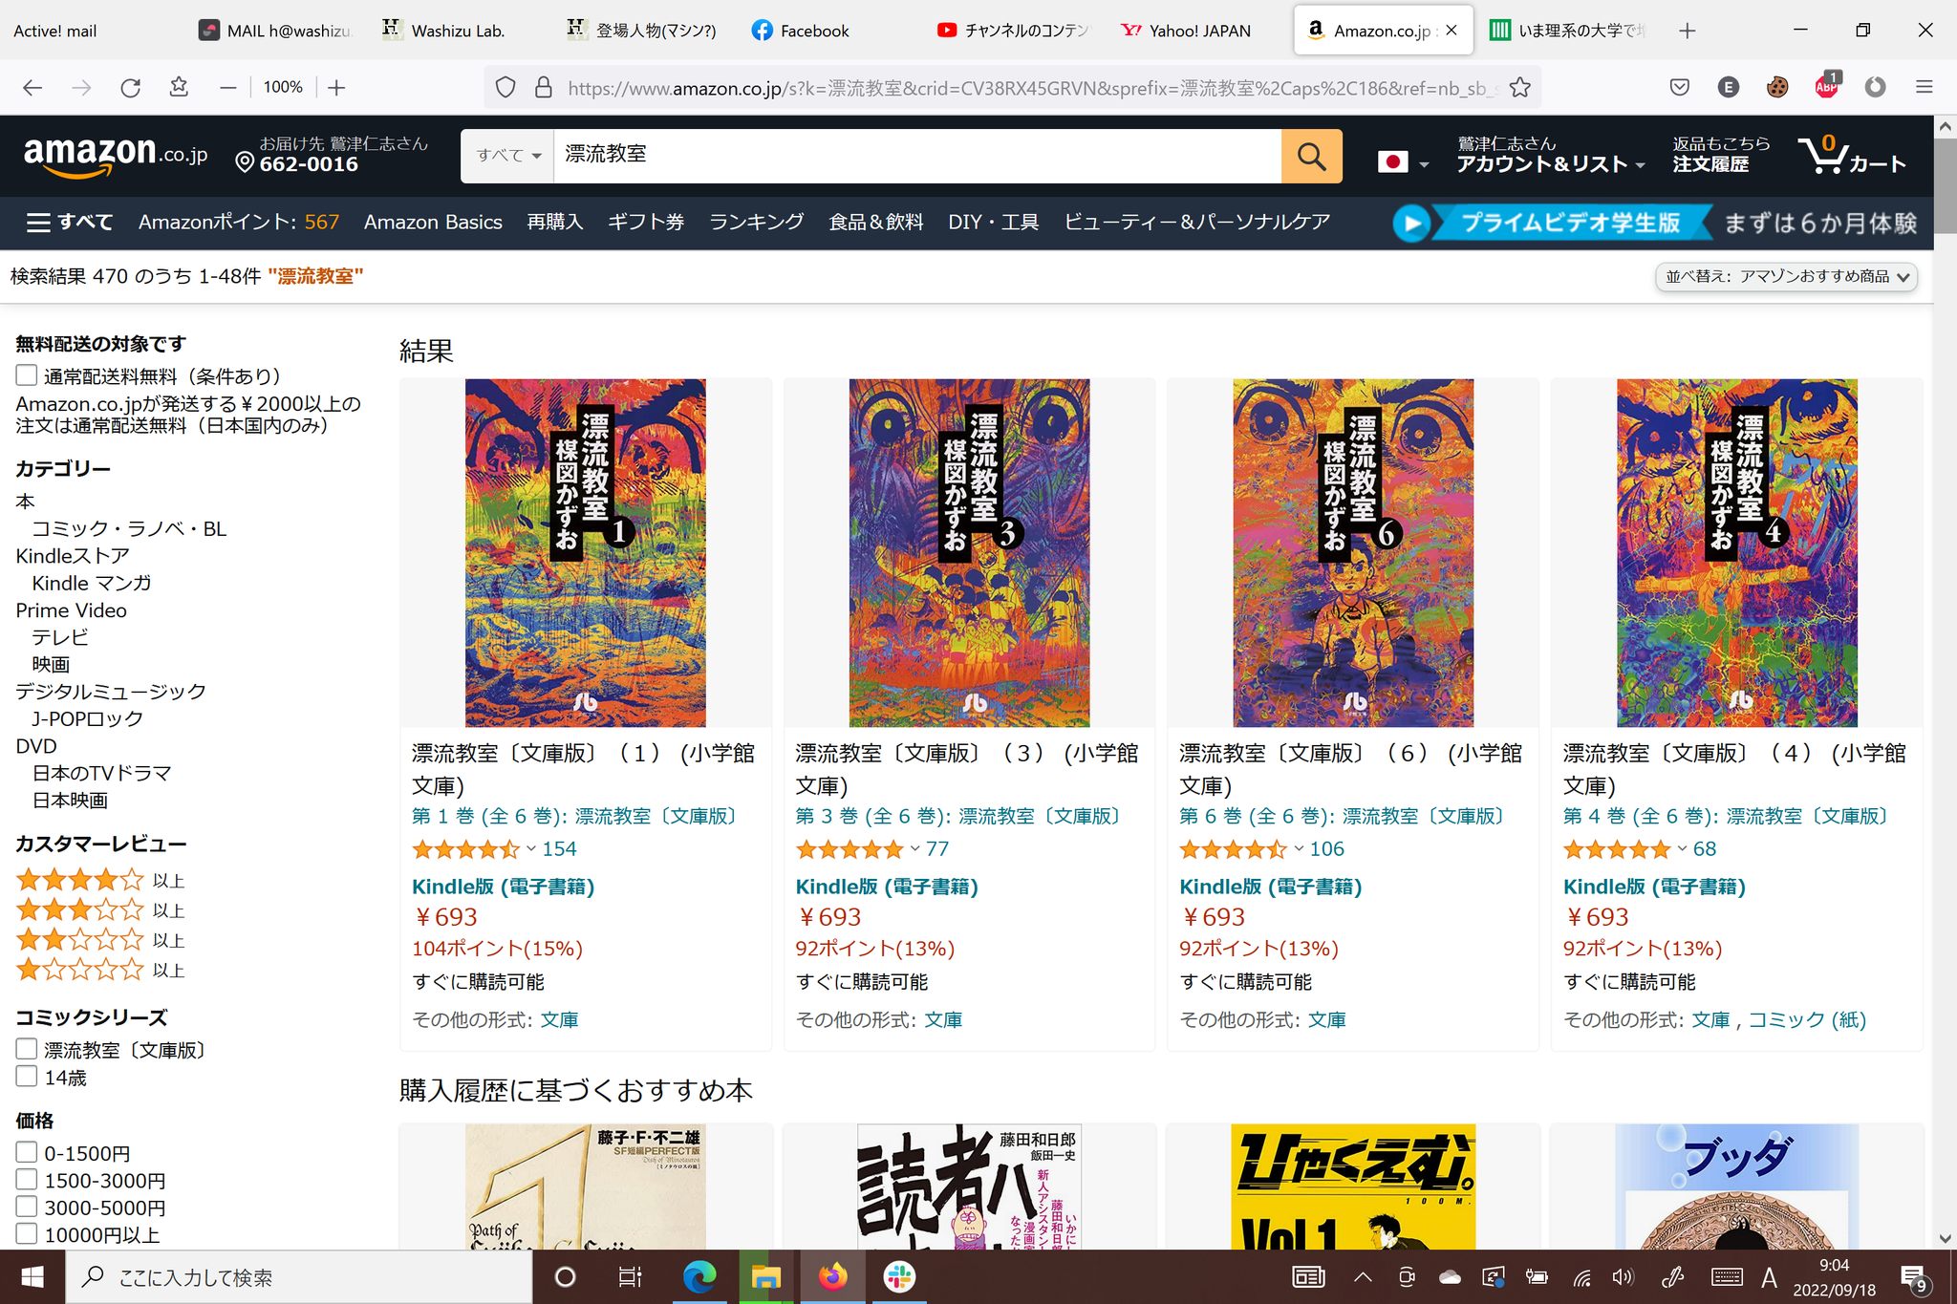Open the Firefox hamburger menu
This screenshot has height=1304, width=1957.
click(x=1925, y=88)
